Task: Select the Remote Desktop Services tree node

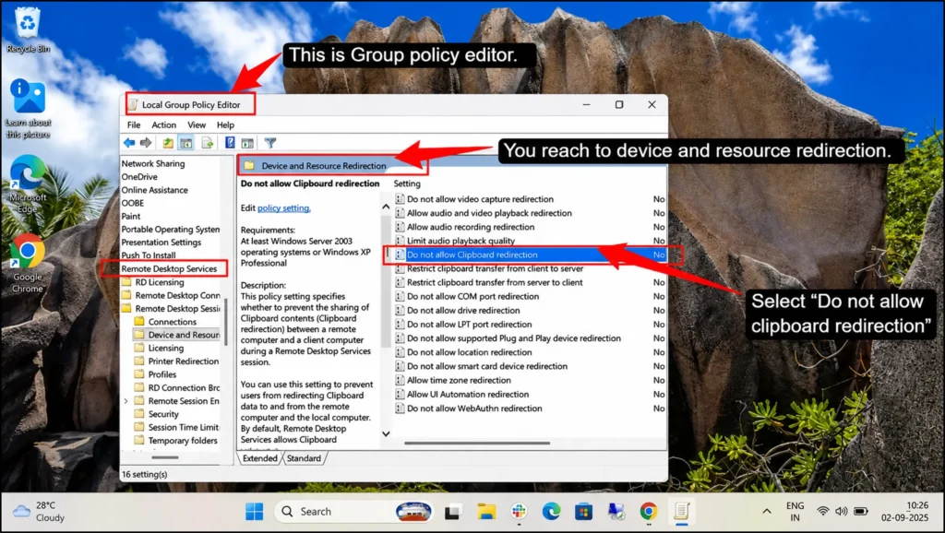Action: coord(169,268)
